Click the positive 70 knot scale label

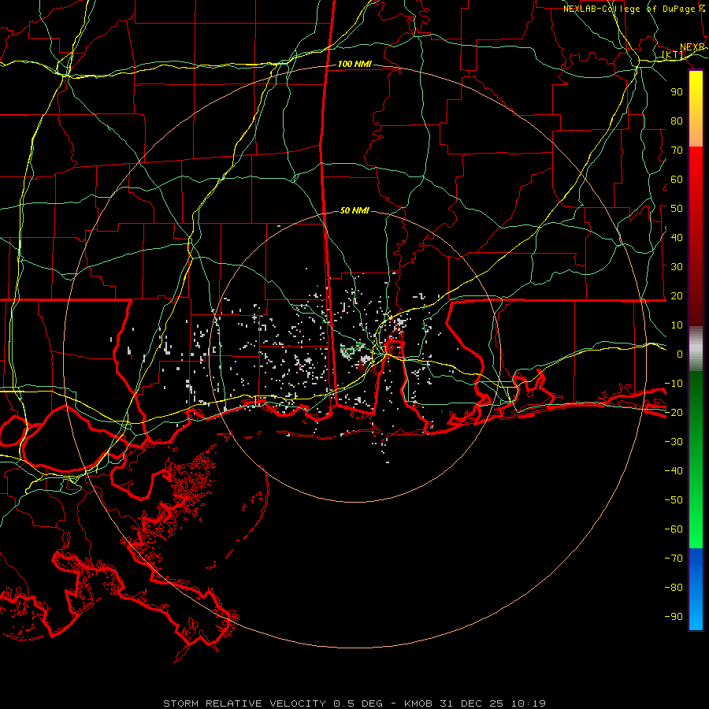tap(677, 150)
